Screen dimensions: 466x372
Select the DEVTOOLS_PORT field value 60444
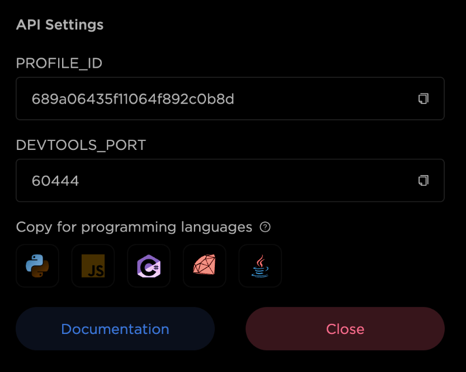tap(55, 181)
